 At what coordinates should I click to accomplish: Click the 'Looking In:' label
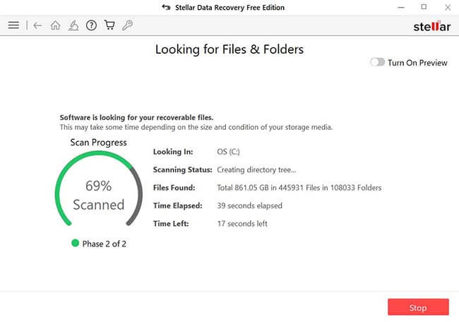click(x=173, y=152)
